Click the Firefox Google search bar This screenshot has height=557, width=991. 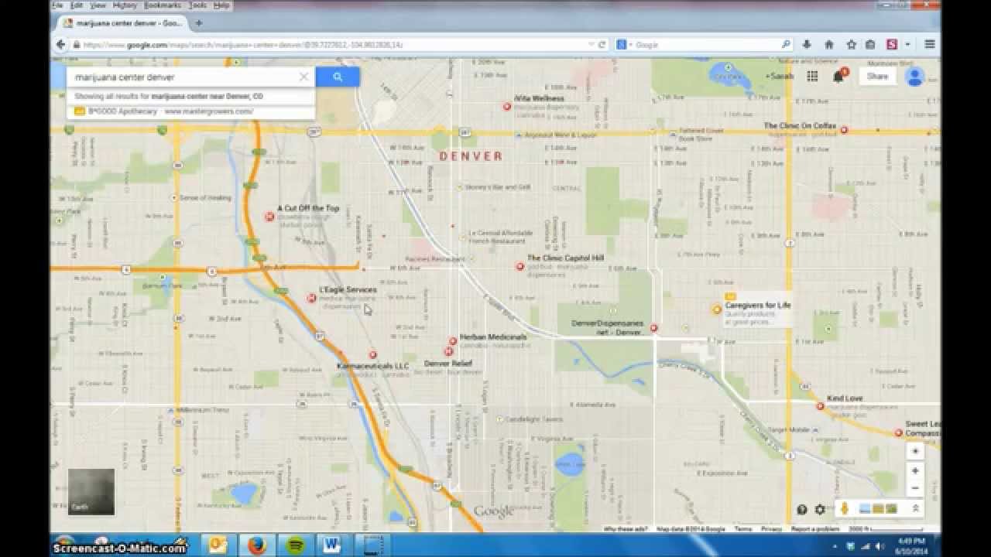(705, 45)
